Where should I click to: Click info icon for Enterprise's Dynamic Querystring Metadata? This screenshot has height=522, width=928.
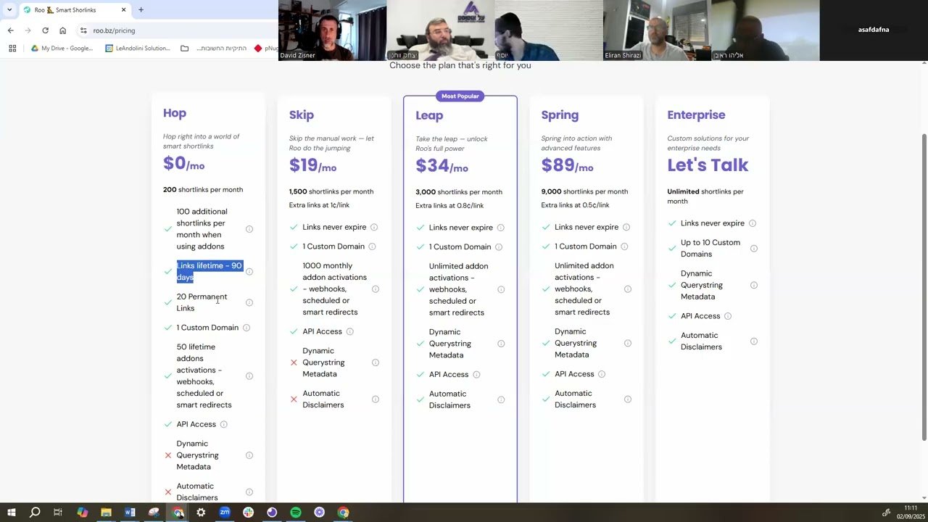[754, 285]
